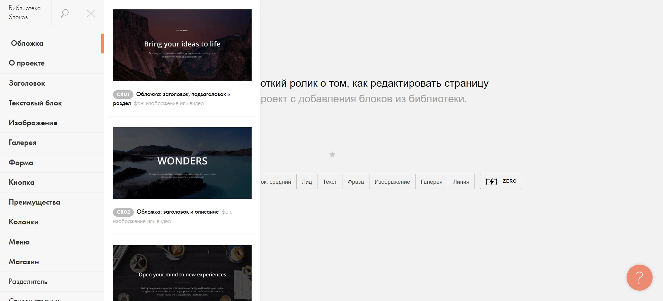Select the О проекте category
The width and height of the screenshot is (663, 301).
tap(52, 63)
